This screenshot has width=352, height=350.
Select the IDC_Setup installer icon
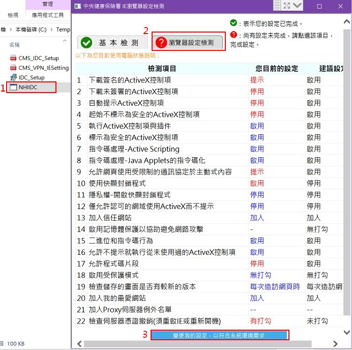tap(13, 77)
